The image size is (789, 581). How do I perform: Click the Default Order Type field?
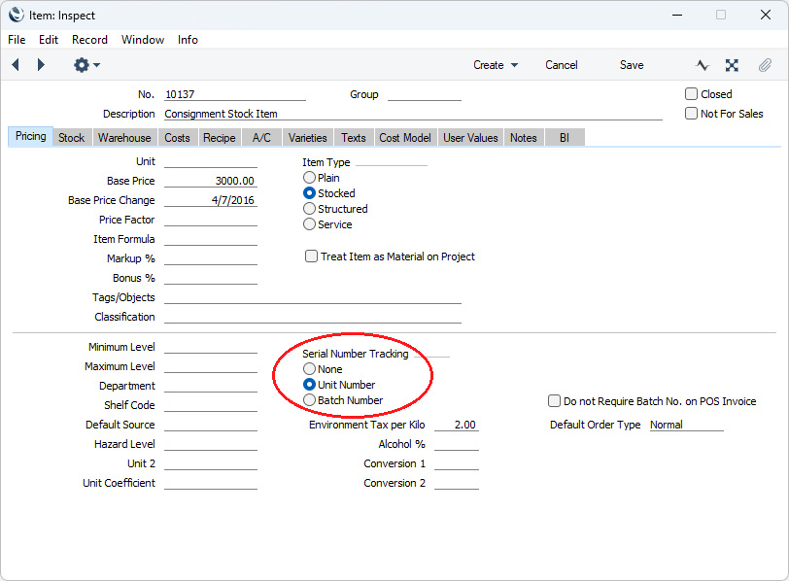[x=686, y=425]
